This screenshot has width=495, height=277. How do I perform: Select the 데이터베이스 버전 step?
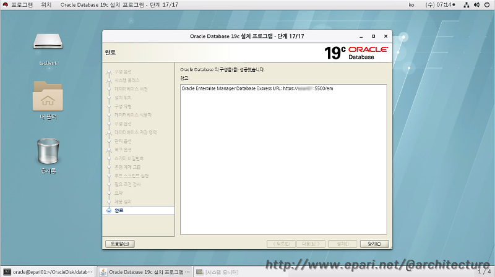[x=131, y=89]
